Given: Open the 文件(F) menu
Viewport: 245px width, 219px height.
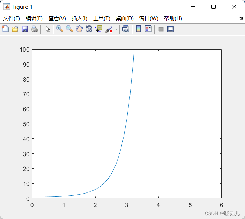Looking at the screenshot, I should (12, 18).
